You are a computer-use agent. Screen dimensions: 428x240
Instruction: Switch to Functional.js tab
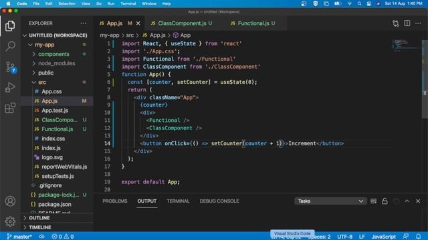click(253, 23)
